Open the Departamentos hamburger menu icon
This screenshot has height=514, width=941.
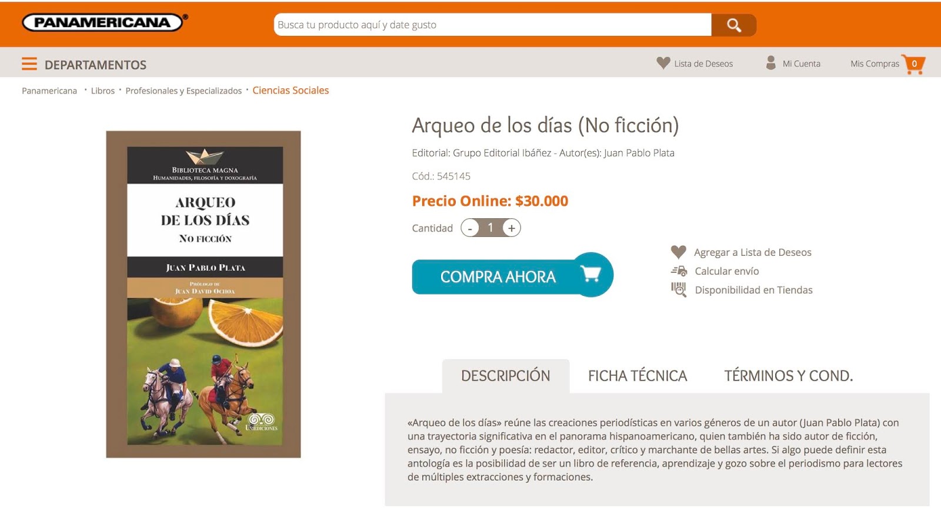29,64
